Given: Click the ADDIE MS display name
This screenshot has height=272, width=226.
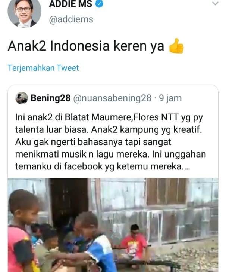Looking at the screenshot, I should [x=70, y=4].
